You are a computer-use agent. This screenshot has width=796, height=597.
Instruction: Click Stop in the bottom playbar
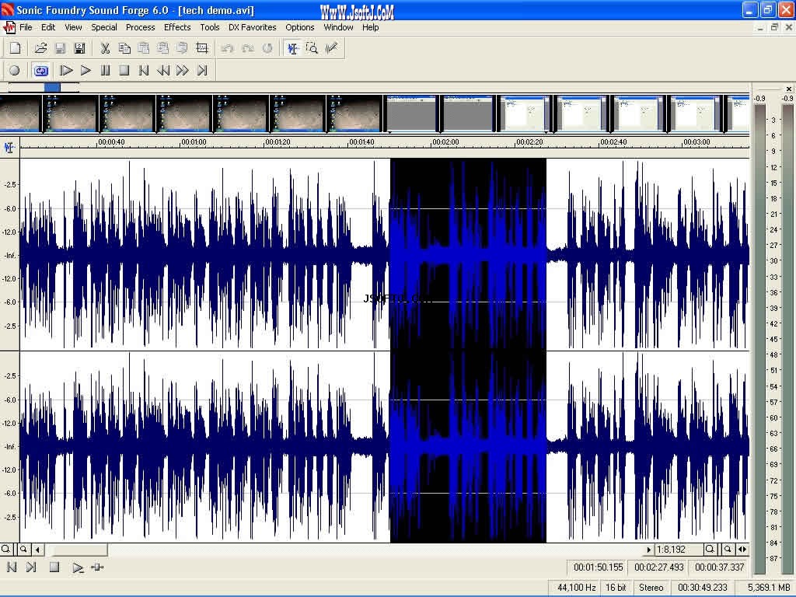[54, 567]
